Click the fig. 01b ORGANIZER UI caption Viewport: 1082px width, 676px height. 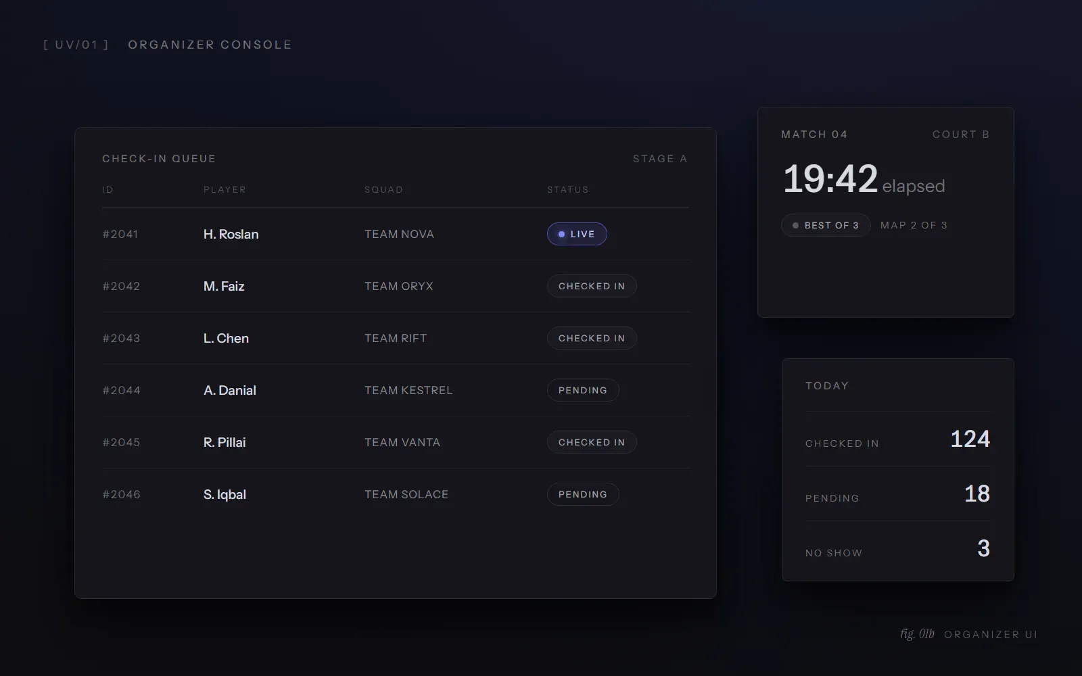[x=968, y=634]
